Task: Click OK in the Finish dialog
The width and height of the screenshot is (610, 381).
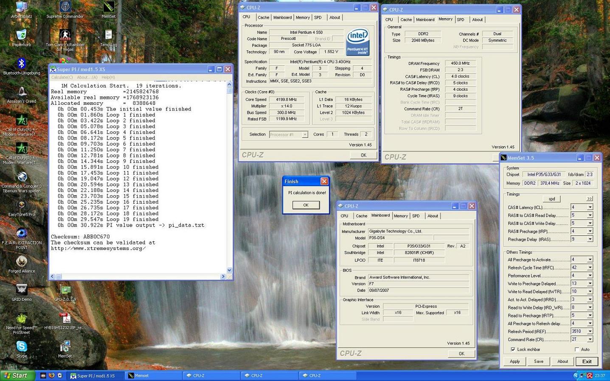Action: (306, 205)
